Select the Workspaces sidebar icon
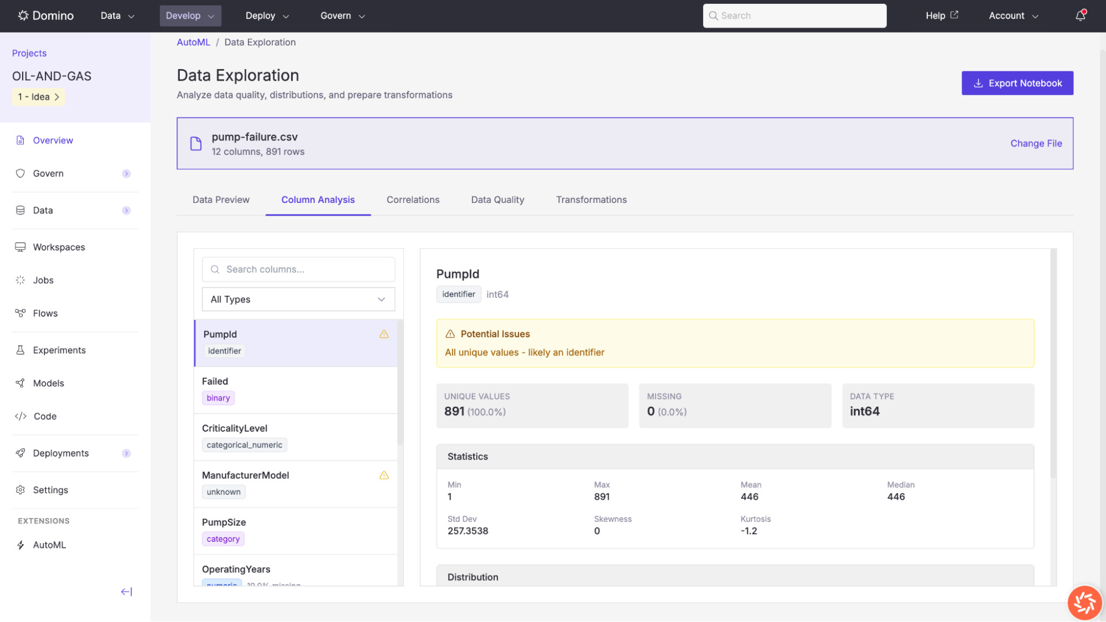The width and height of the screenshot is (1106, 622). [x=20, y=247]
